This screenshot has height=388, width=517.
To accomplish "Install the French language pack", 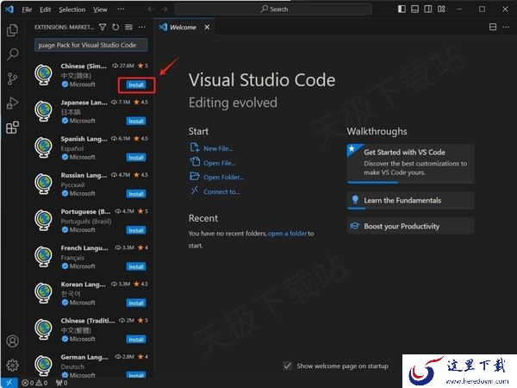I will (x=136, y=266).
